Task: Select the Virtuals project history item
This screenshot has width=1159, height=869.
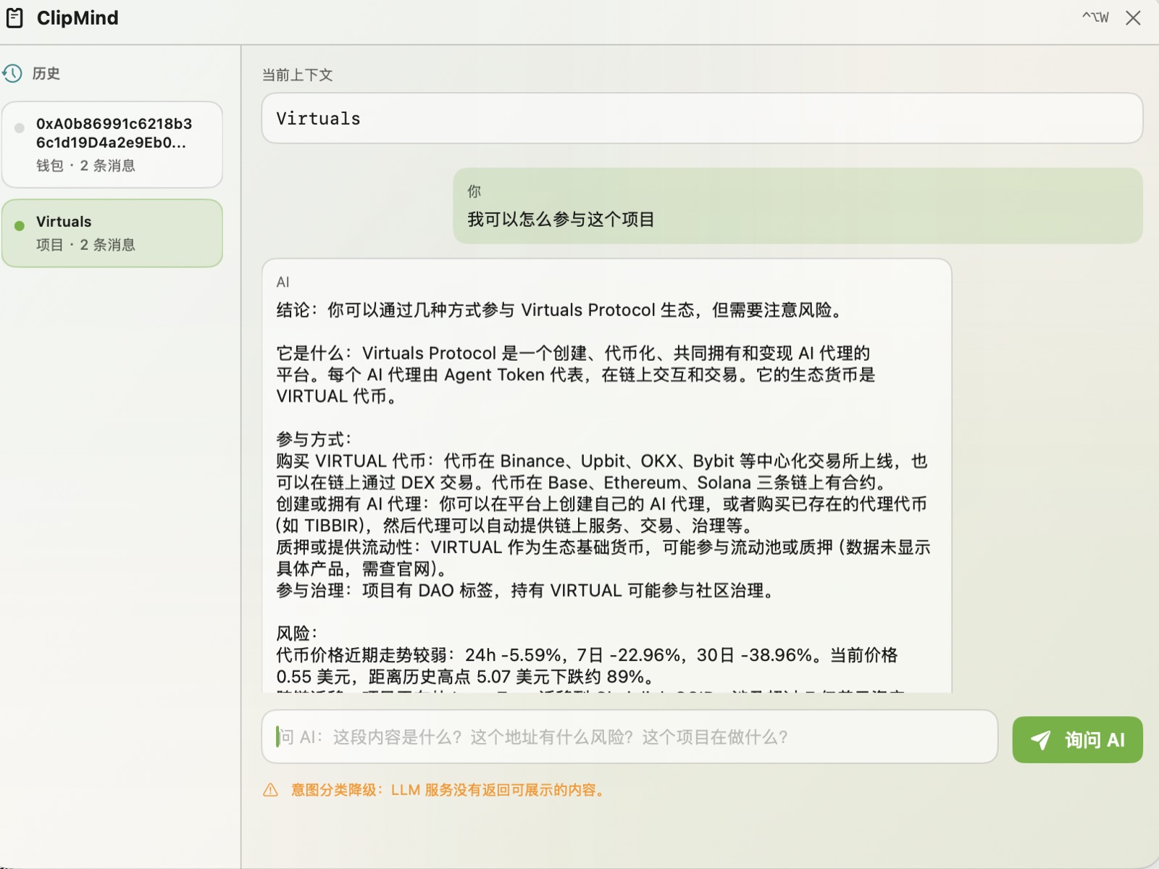Action: coord(112,233)
